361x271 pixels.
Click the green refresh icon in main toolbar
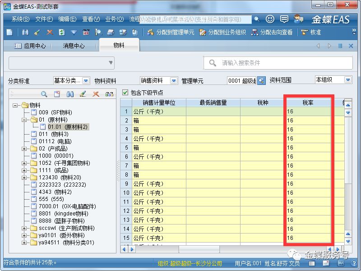(62, 32)
